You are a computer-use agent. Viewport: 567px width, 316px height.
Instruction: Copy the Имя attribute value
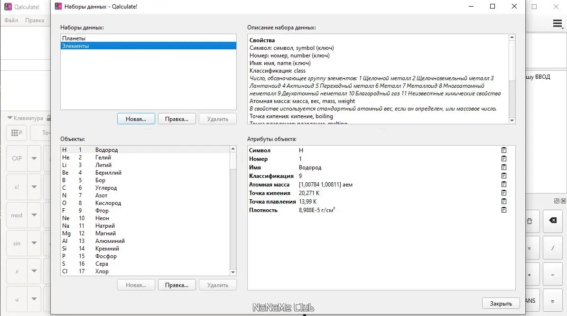(x=504, y=167)
